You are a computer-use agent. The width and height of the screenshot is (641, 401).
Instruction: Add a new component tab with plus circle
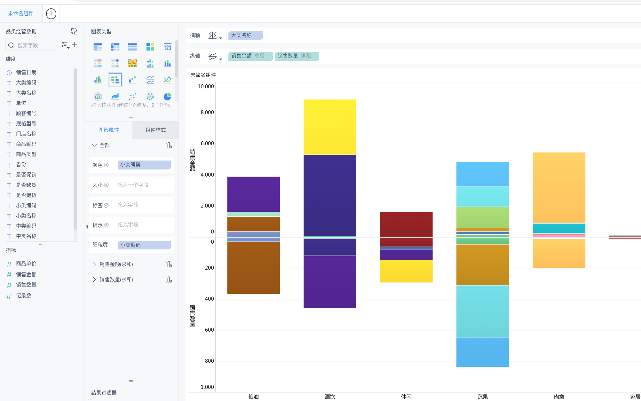(x=51, y=13)
